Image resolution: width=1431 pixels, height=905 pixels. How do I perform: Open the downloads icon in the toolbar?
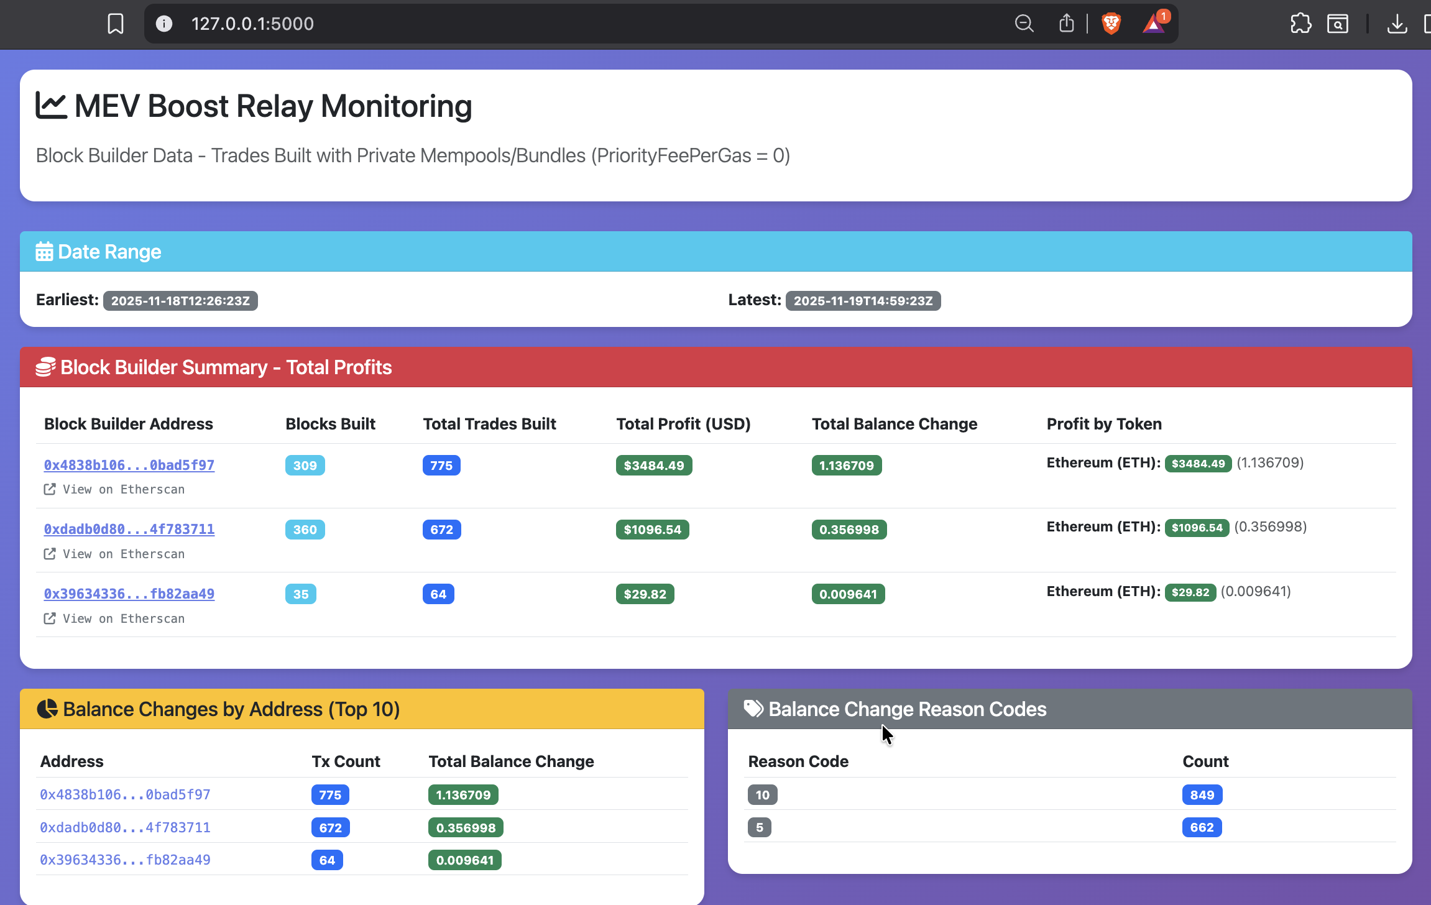(x=1397, y=24)
